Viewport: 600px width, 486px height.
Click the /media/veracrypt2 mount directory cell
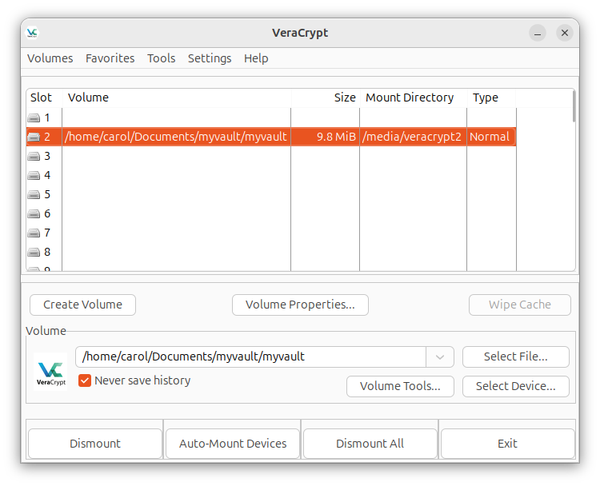click(x=412, y=137)
